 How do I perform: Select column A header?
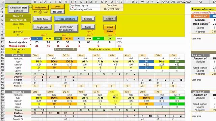pos(18,2)
